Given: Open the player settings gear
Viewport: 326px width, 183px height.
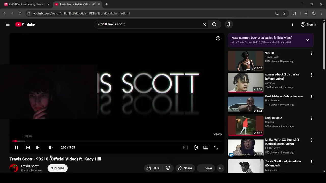Looking at the screenshot, I should pos(196,148).
